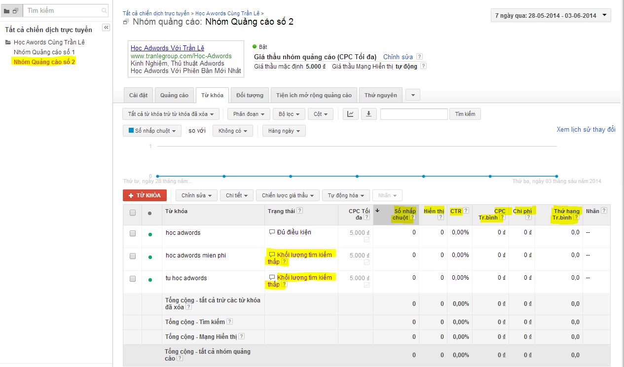Open help icon for Hiển thị column
Screen dimensions: 624x367
[440, 218]
